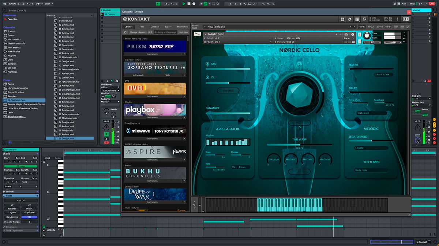Click Manage Libraries button

tap(138, 32)
